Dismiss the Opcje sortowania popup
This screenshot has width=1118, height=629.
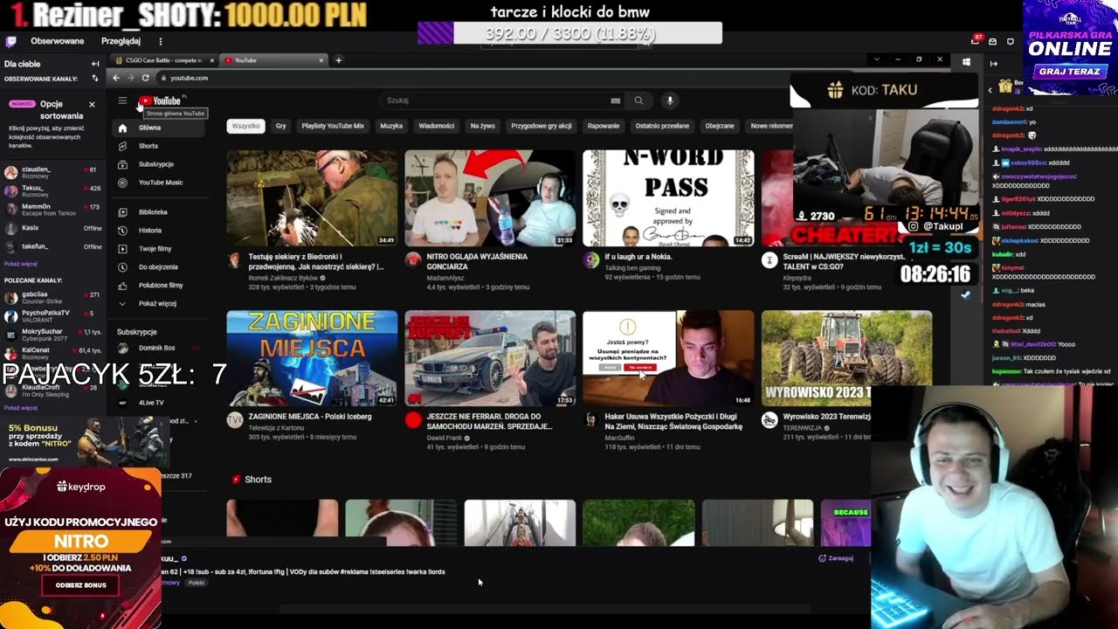tap(92, 104)
